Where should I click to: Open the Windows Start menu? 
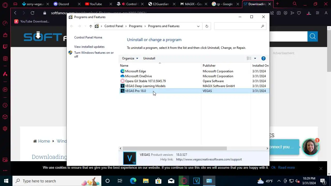click(x=6, y=181)
